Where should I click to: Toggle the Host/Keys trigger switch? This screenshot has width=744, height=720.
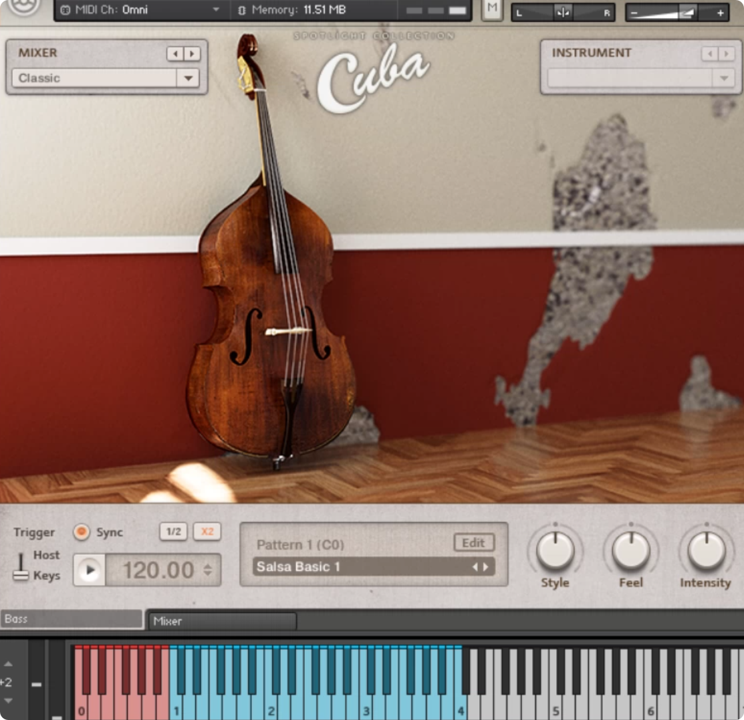[x=21, y=567]
